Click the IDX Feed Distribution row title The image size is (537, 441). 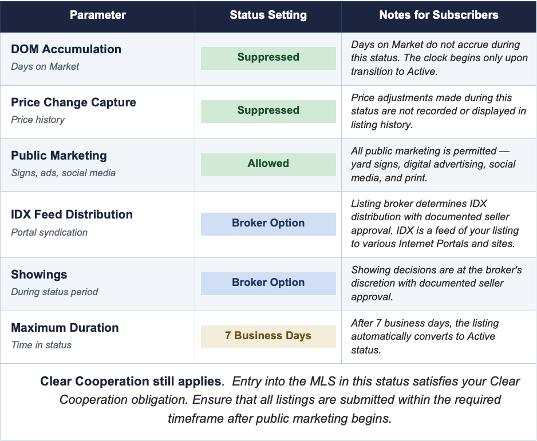tap(72, 214)
